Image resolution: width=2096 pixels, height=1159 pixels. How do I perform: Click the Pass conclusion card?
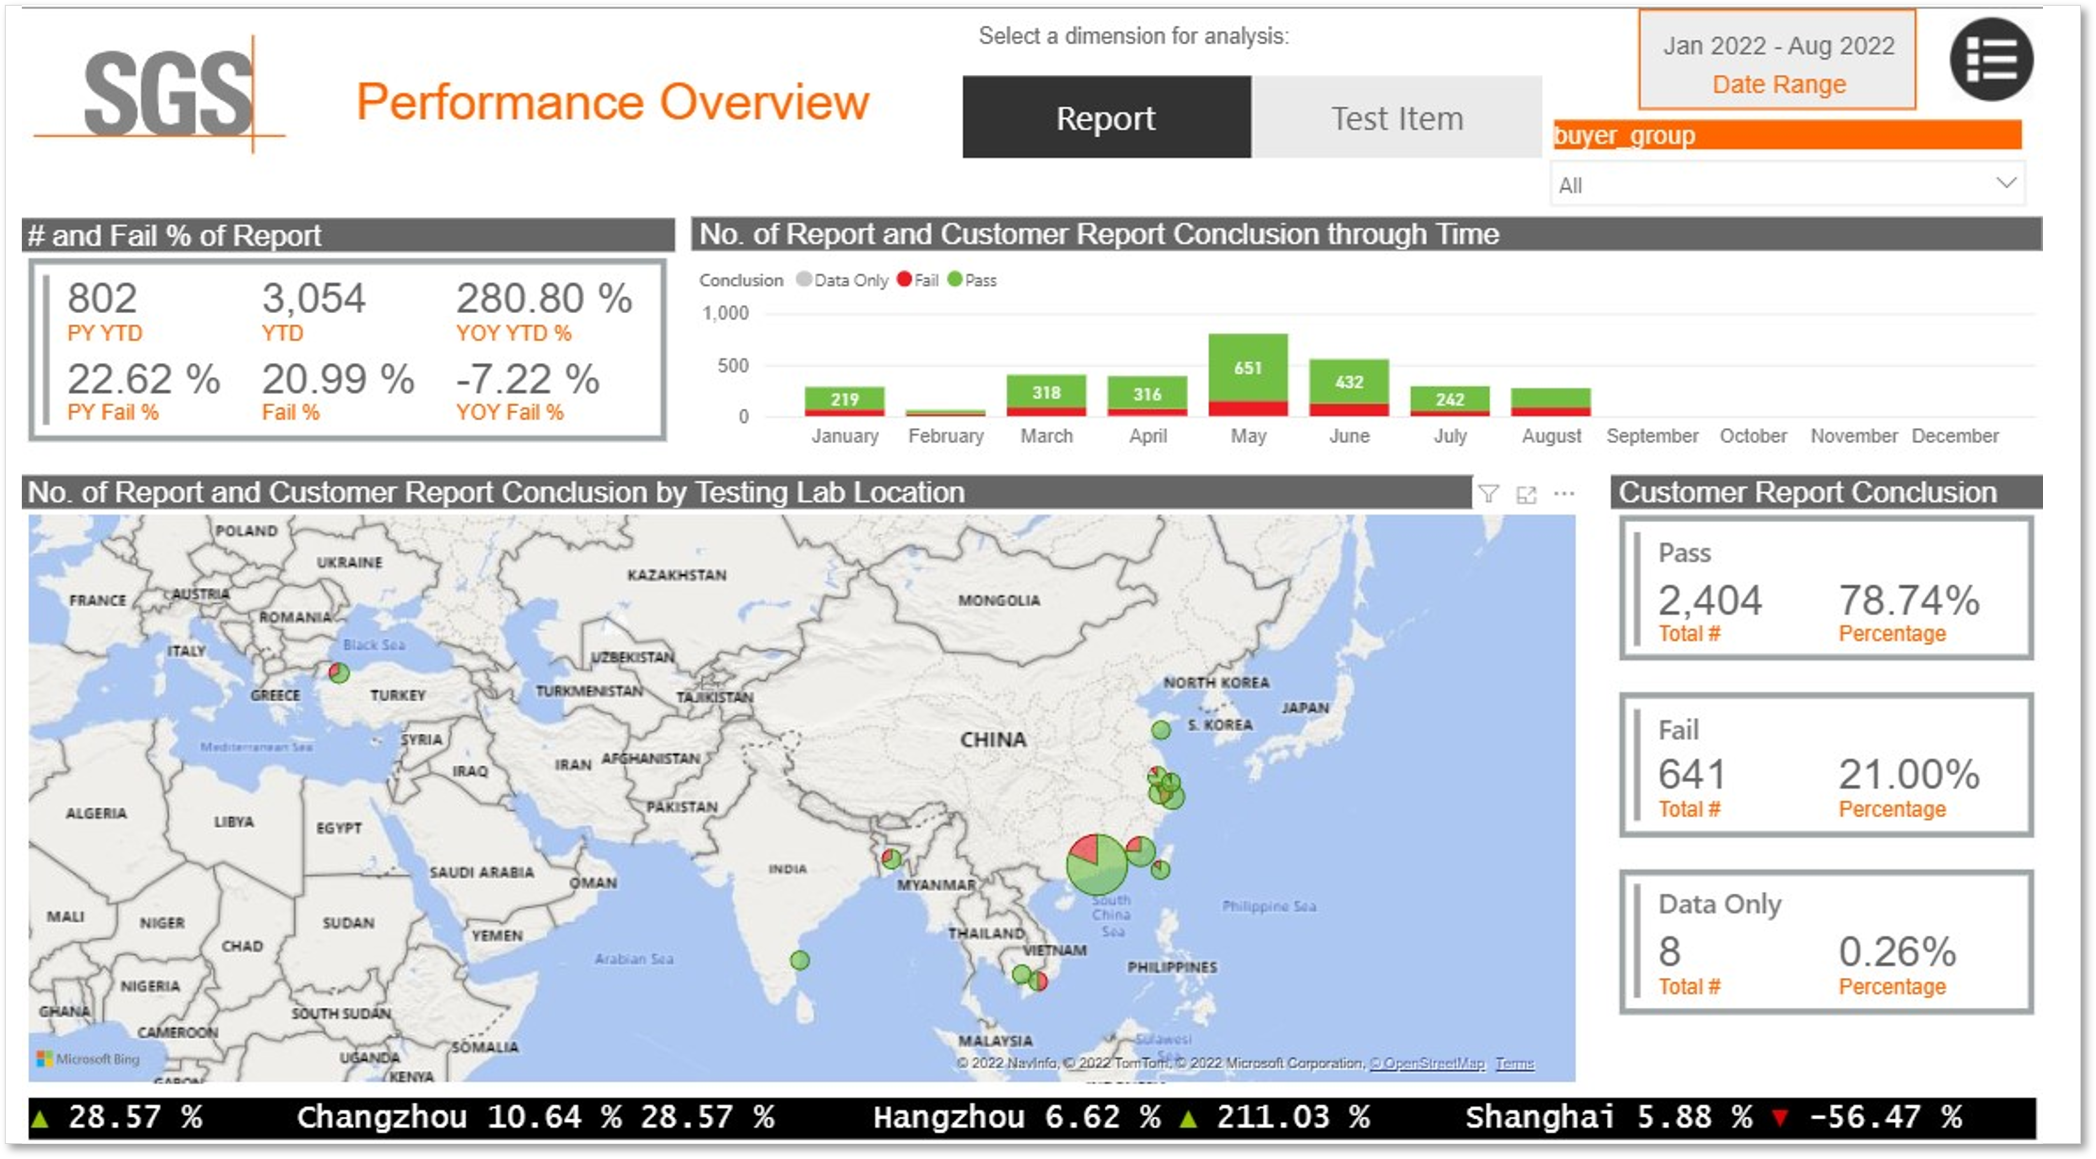(x=1826, y=588)
